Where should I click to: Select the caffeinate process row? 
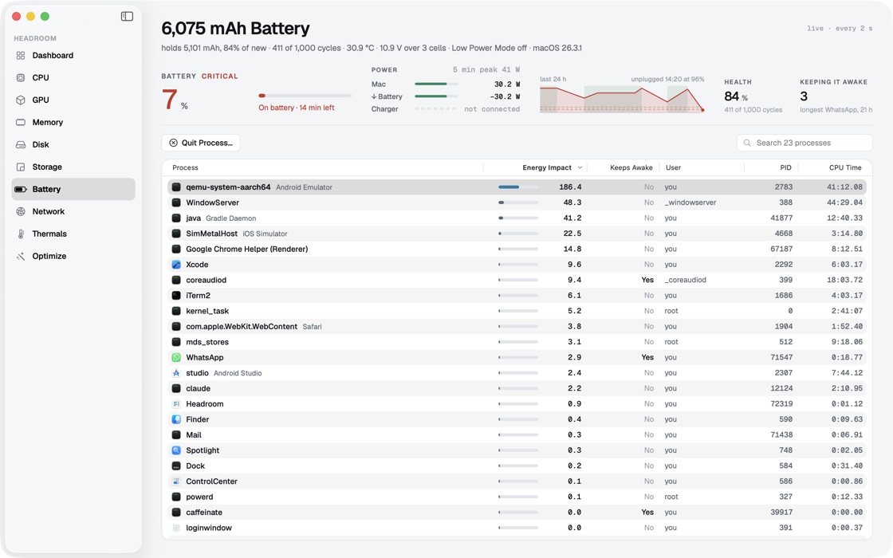tap(517, 512)
